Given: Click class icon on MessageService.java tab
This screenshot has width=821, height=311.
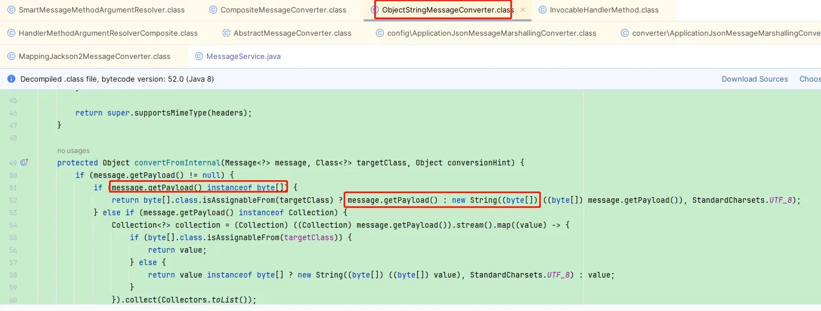Looking at the screenshot, I should pos(199,56).
